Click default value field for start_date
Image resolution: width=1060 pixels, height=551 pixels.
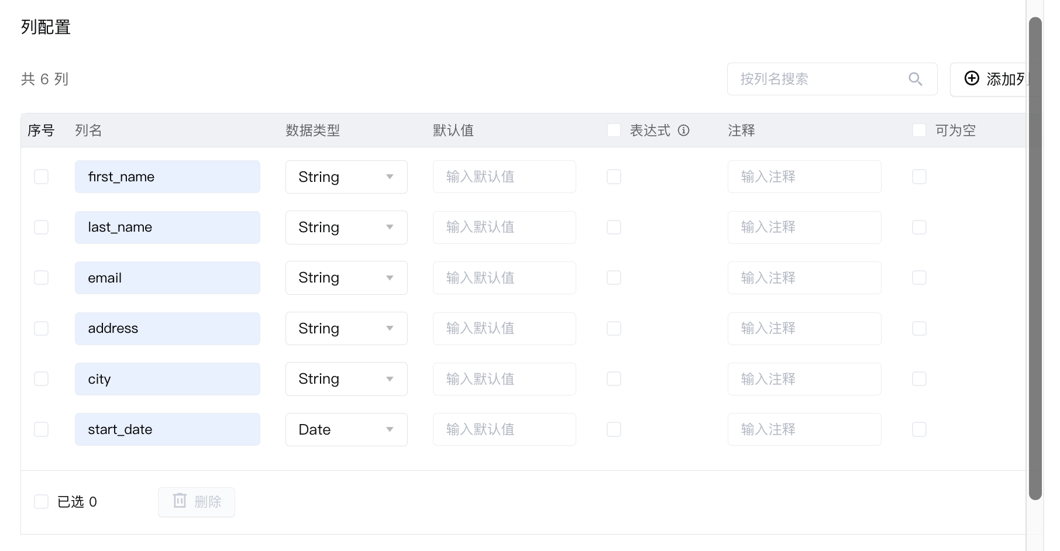click(504, 429)
